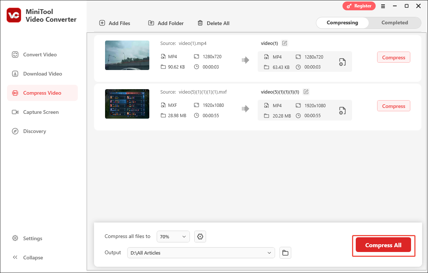This screenshot has height=273, width=428.
Task: Browse output folder icon
Action: [x=285, y=253]
